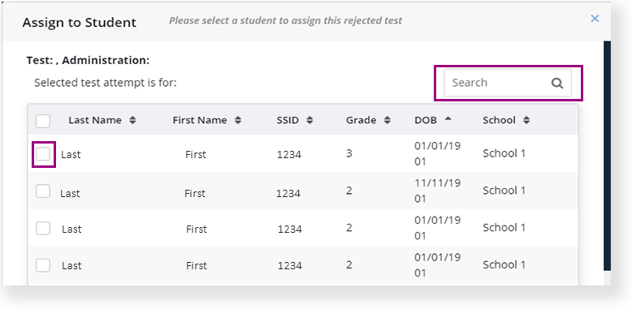Click the Last Name column header

[95, 120]
